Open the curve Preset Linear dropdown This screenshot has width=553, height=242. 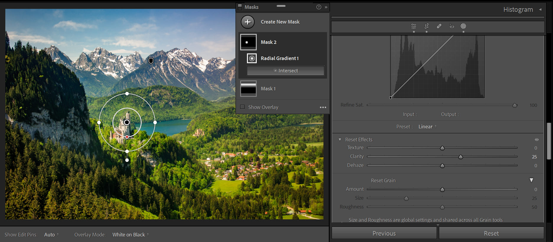tap(427, 127)
